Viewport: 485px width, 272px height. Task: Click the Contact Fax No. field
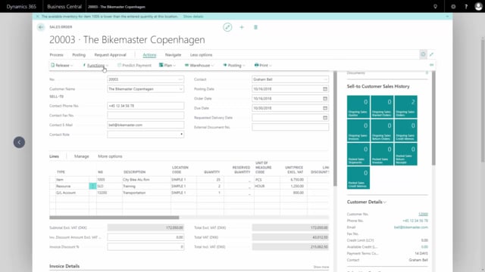tap(145, 116)
